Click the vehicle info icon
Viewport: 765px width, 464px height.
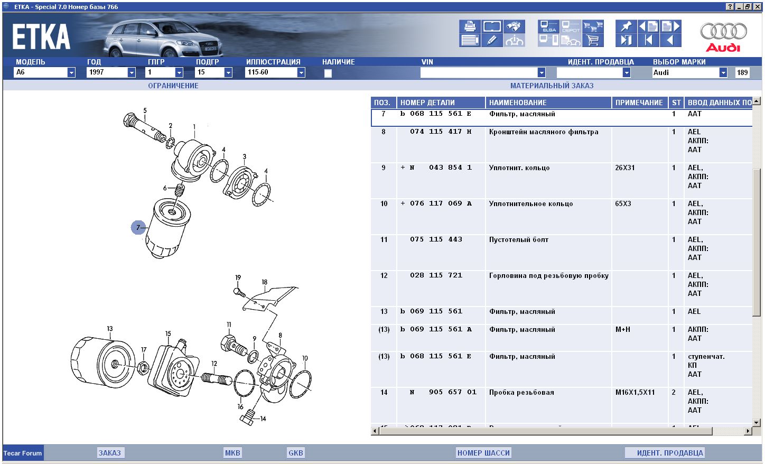pyautogui.click(x=514, y=40)
